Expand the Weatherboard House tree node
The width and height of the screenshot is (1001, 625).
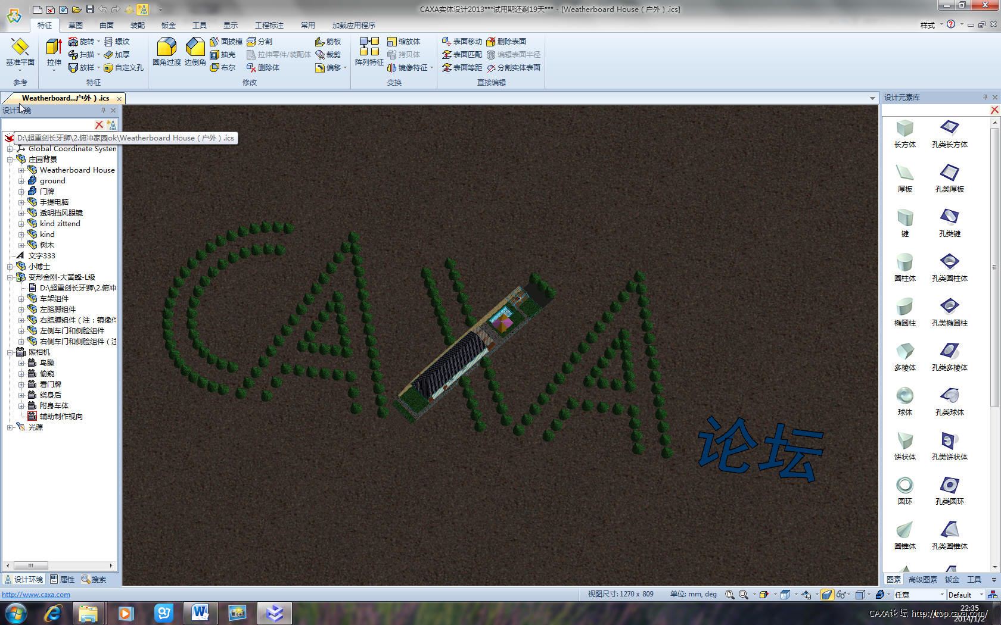[21, 170]
